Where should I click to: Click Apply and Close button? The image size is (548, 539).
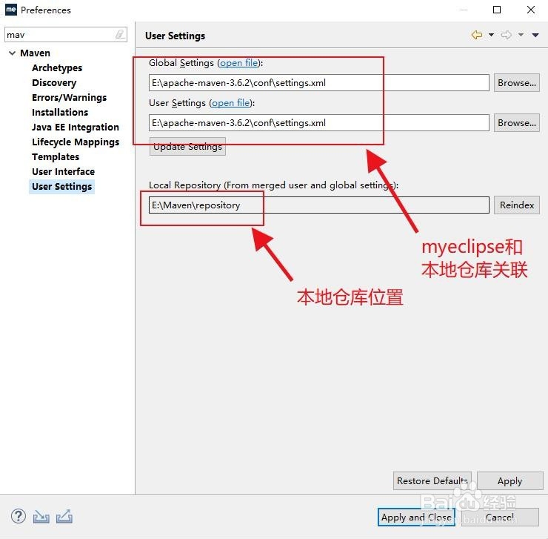click(x=416, y=517)
